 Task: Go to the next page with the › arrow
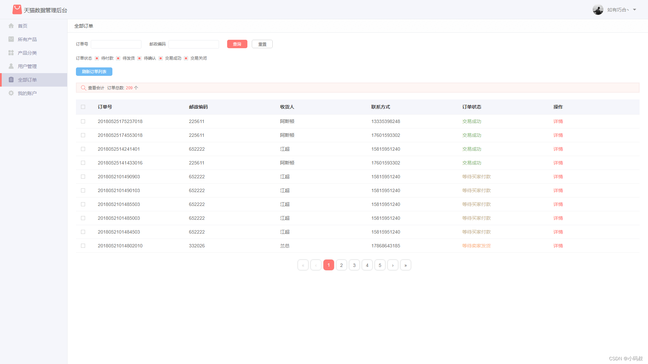point(393,265)
